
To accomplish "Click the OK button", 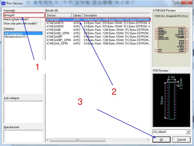I will (x=162, y=140).
